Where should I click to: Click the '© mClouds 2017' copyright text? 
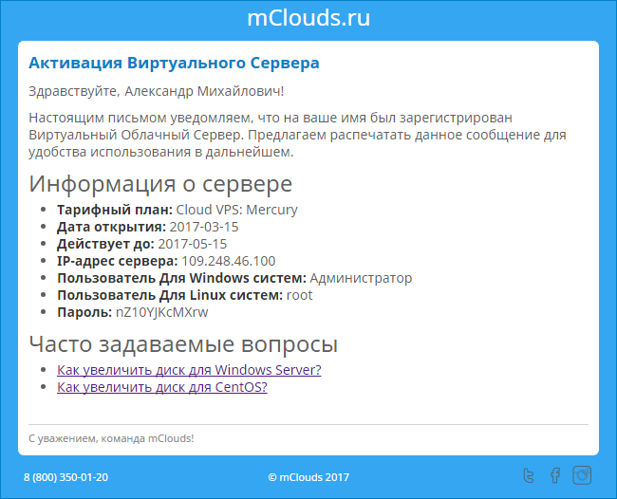(x=308, y=477)
